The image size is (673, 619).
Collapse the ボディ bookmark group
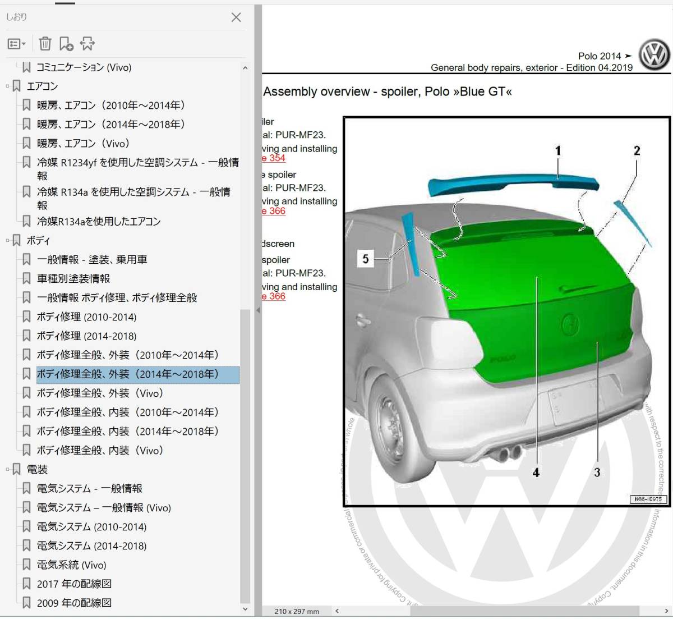pyautogui.click(x=7, y=241)
